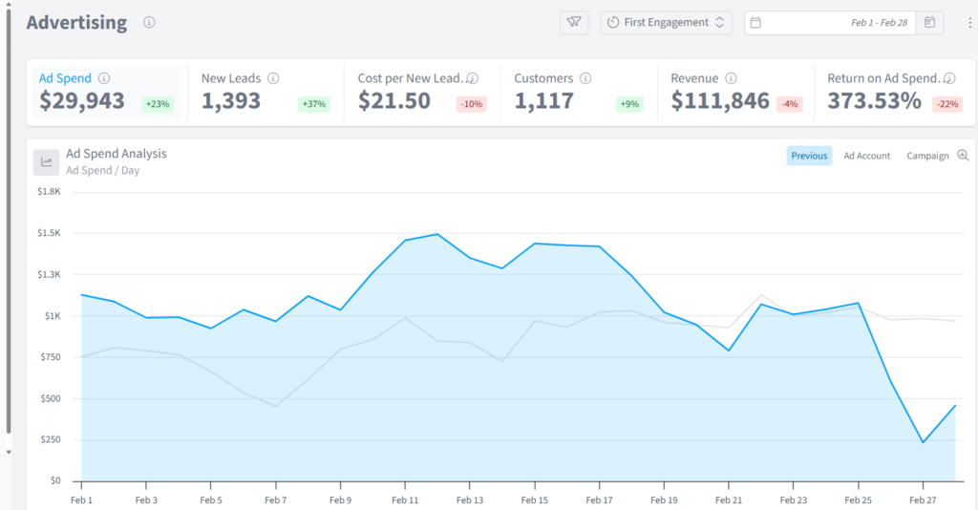Open the Feb 1 - Feb 28 date range field
The width and height of the screenshot is (978, 510).
click(830, 23)
